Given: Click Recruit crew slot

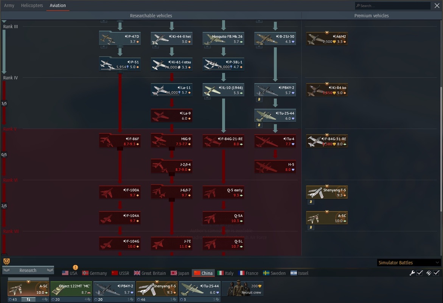Looking at the screenshot, I should coord(242,289).
